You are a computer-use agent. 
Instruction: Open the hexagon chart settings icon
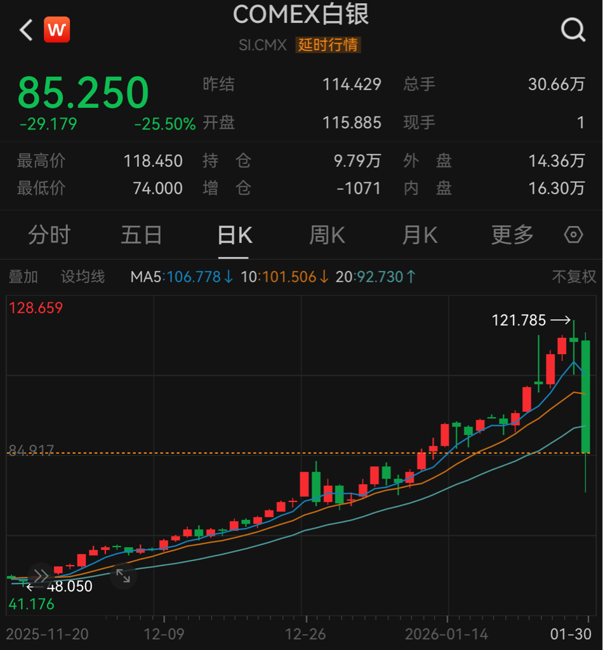point(573,235)
